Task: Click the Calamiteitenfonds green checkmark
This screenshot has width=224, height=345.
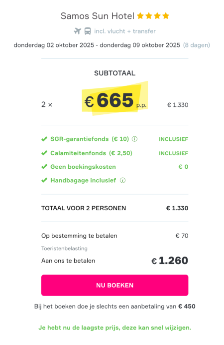Action: tap(44, 153)
